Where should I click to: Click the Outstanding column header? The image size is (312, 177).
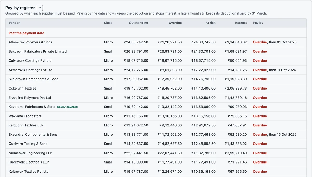point(139,23)
